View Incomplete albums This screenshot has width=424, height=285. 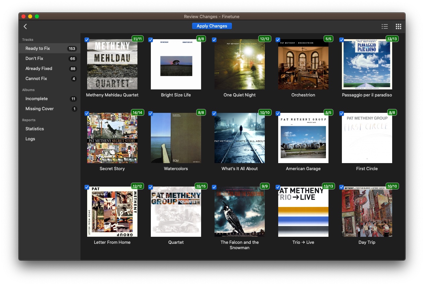coord(50,98)
